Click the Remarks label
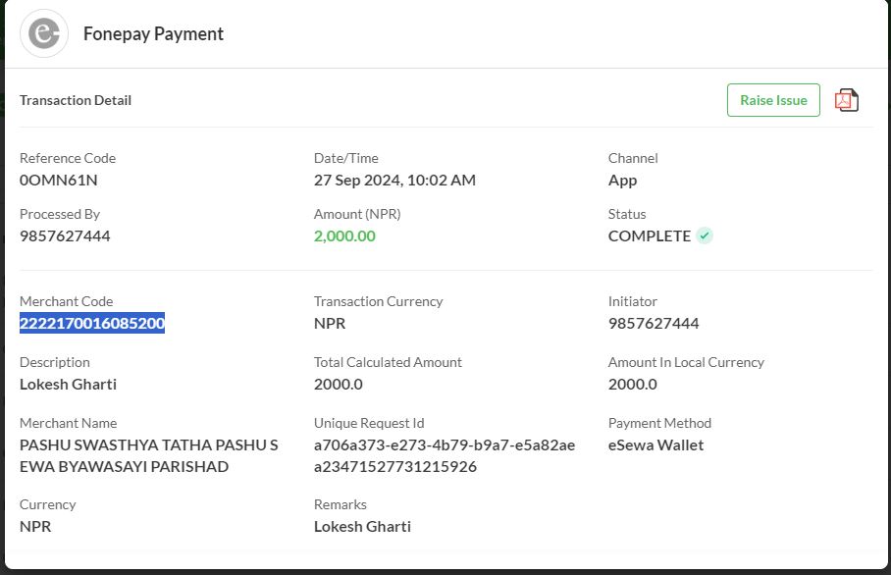The height and width of the screenshot is (575, 891). coord(341,504)
